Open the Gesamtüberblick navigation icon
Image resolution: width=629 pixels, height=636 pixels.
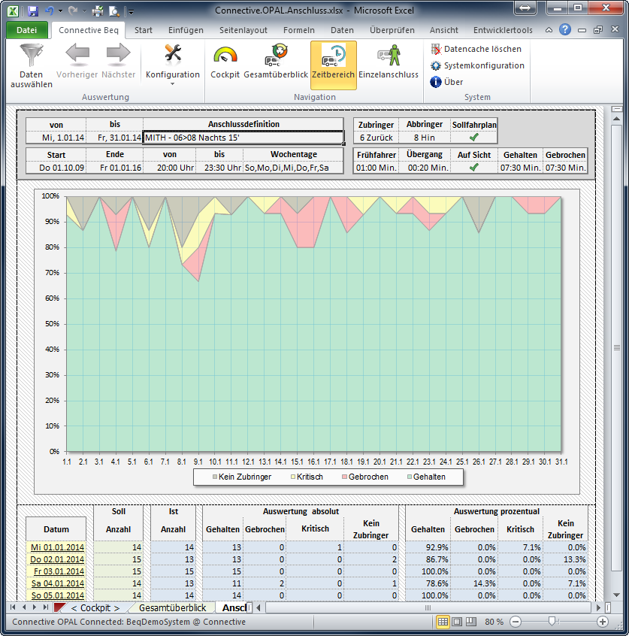pyautogui.click(x=276, y=56)
